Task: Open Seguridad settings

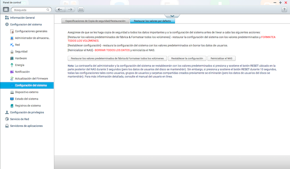Action: click(21, 51)
